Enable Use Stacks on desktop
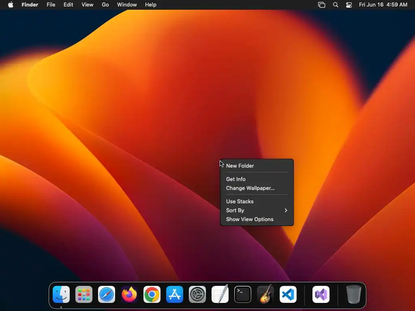 click(257, 201)
